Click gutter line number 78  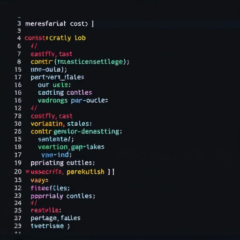pyautogui.click(x=18, y=116)
